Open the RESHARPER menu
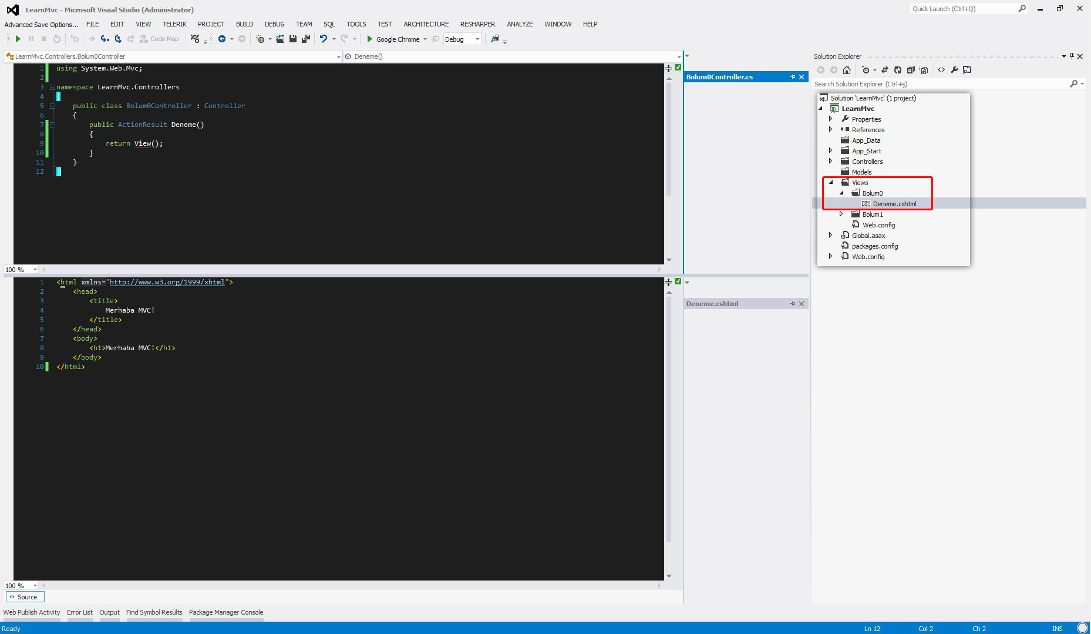The width and height of the screenshot is (1091, 634). click(x=477, y=24)
